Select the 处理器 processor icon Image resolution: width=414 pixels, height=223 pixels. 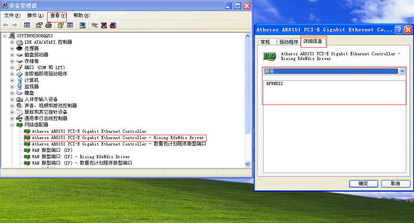19,48
